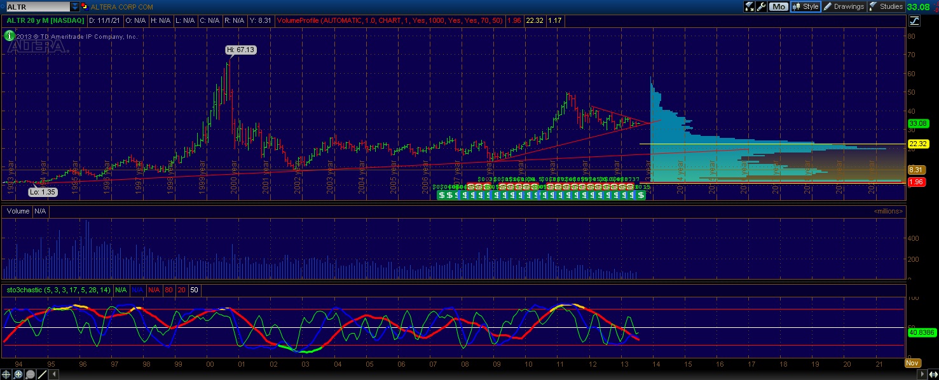Click the 22.32 yellow price label
Image resolution: width=939 pixels, height=380 pixels.
click(x=919, y=144)
